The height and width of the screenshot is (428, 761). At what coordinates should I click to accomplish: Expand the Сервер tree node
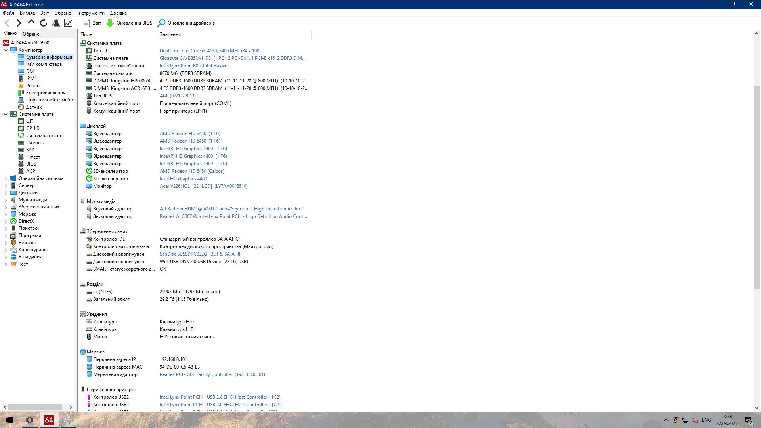pyautogui.click(x=6, y=185)
